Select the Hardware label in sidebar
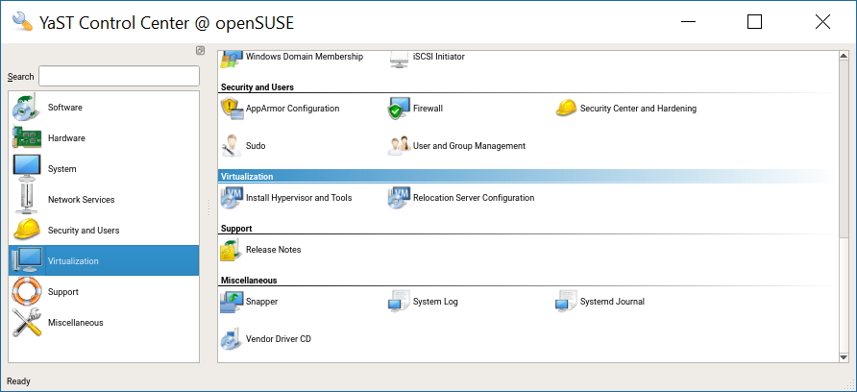This screenshot has height=392, width=857. [x=66, y=137]
